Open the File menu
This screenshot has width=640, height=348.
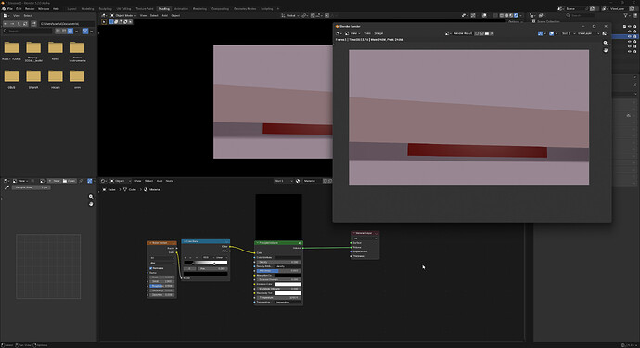(x=10, y=8)
